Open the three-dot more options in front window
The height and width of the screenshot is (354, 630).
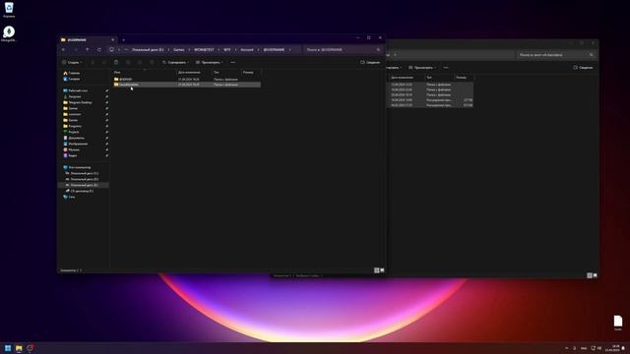pyautogui.click(x=233, y=63)
